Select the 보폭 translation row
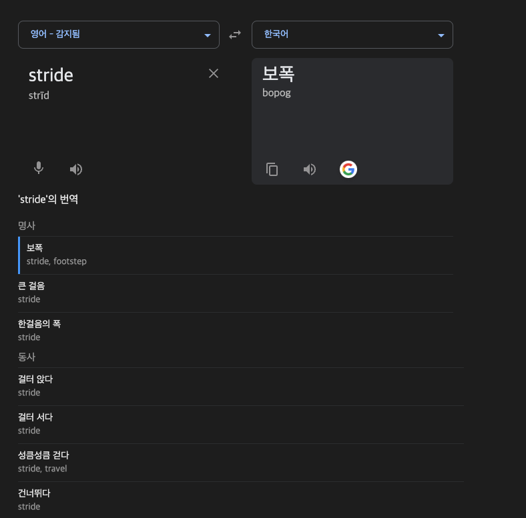 [236, 255]
